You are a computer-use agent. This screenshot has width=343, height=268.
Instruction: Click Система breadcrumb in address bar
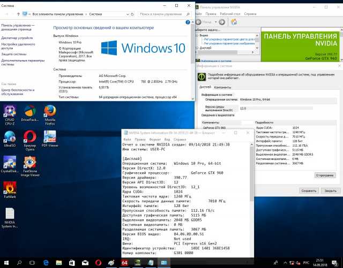click(x=95, y=14)
